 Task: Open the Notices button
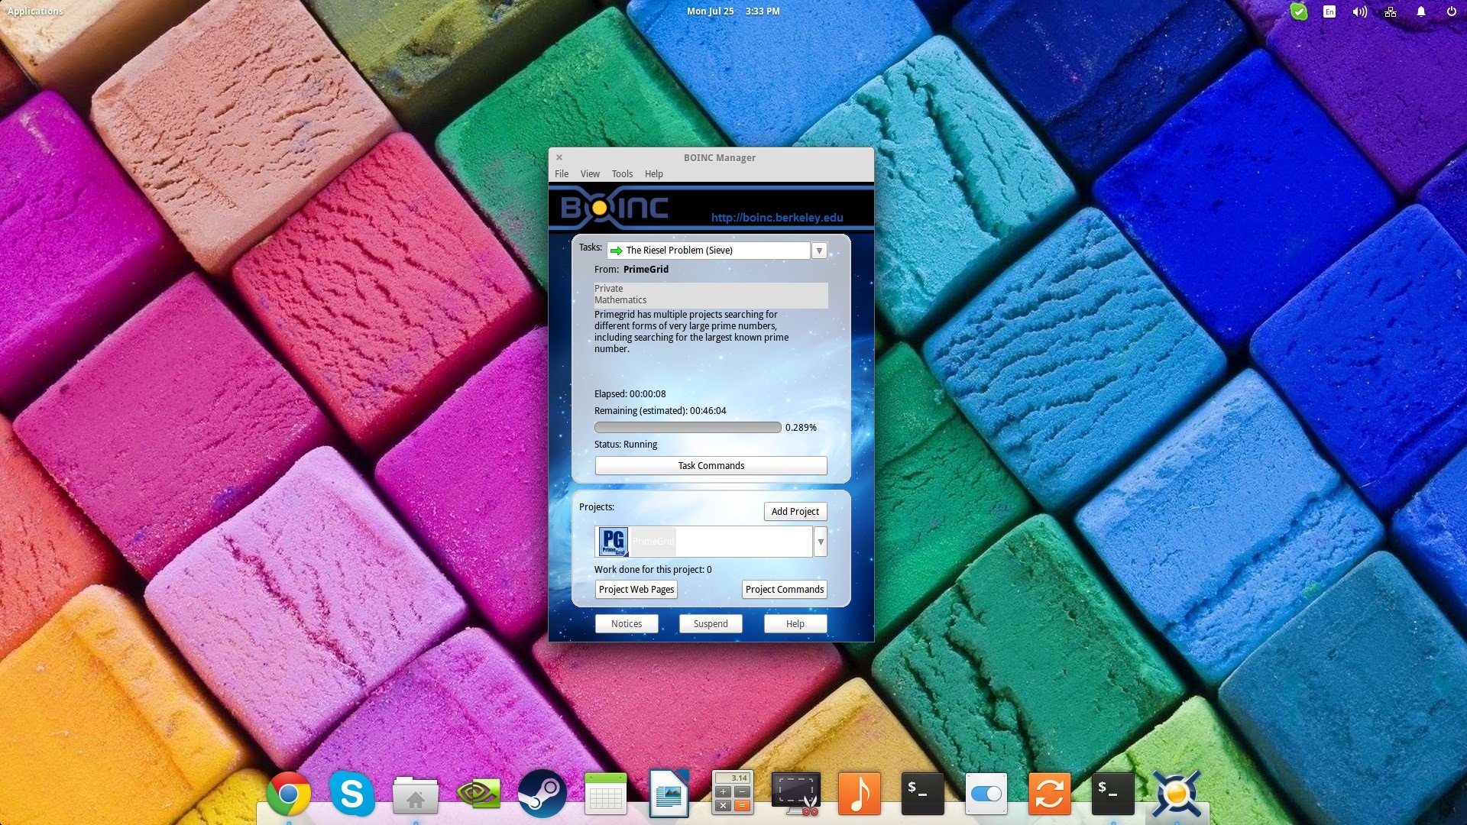[627, 624]
